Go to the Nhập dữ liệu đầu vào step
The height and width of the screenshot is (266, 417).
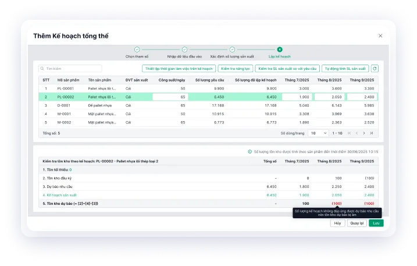point(184,50)
